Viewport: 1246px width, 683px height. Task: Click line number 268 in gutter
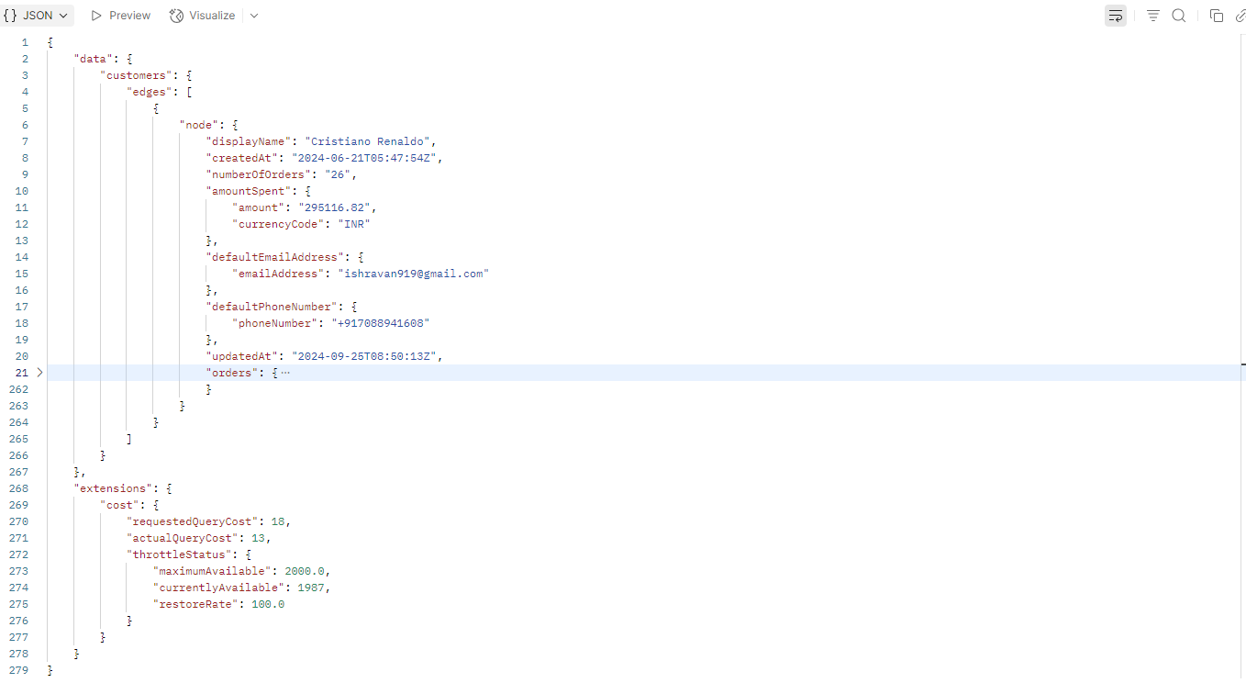coord(19,488)
